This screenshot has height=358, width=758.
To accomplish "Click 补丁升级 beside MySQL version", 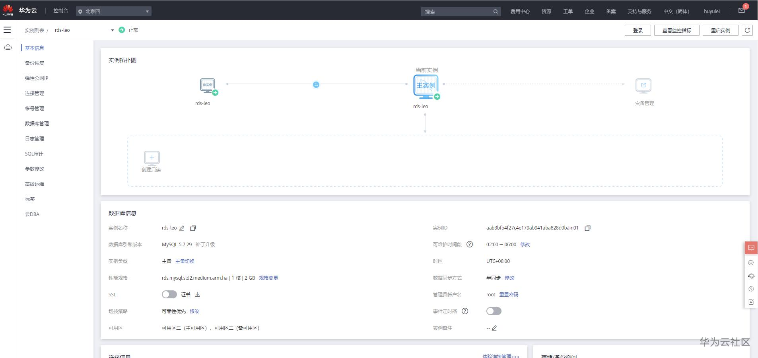I will [205, 244].
